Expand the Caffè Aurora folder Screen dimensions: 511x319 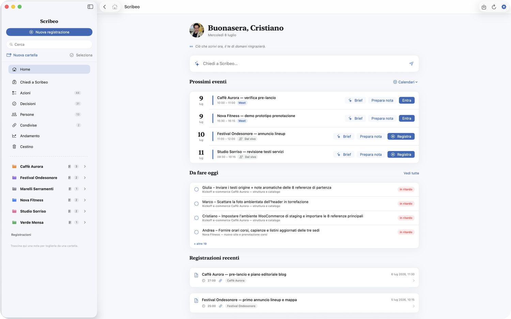tap(85, 166)
